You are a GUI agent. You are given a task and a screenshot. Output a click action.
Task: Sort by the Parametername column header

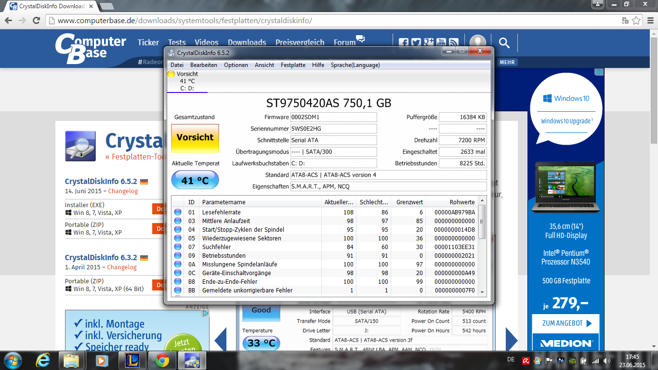[x=261, y=202]
